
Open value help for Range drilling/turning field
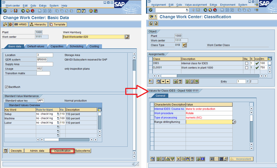(234, 122)
